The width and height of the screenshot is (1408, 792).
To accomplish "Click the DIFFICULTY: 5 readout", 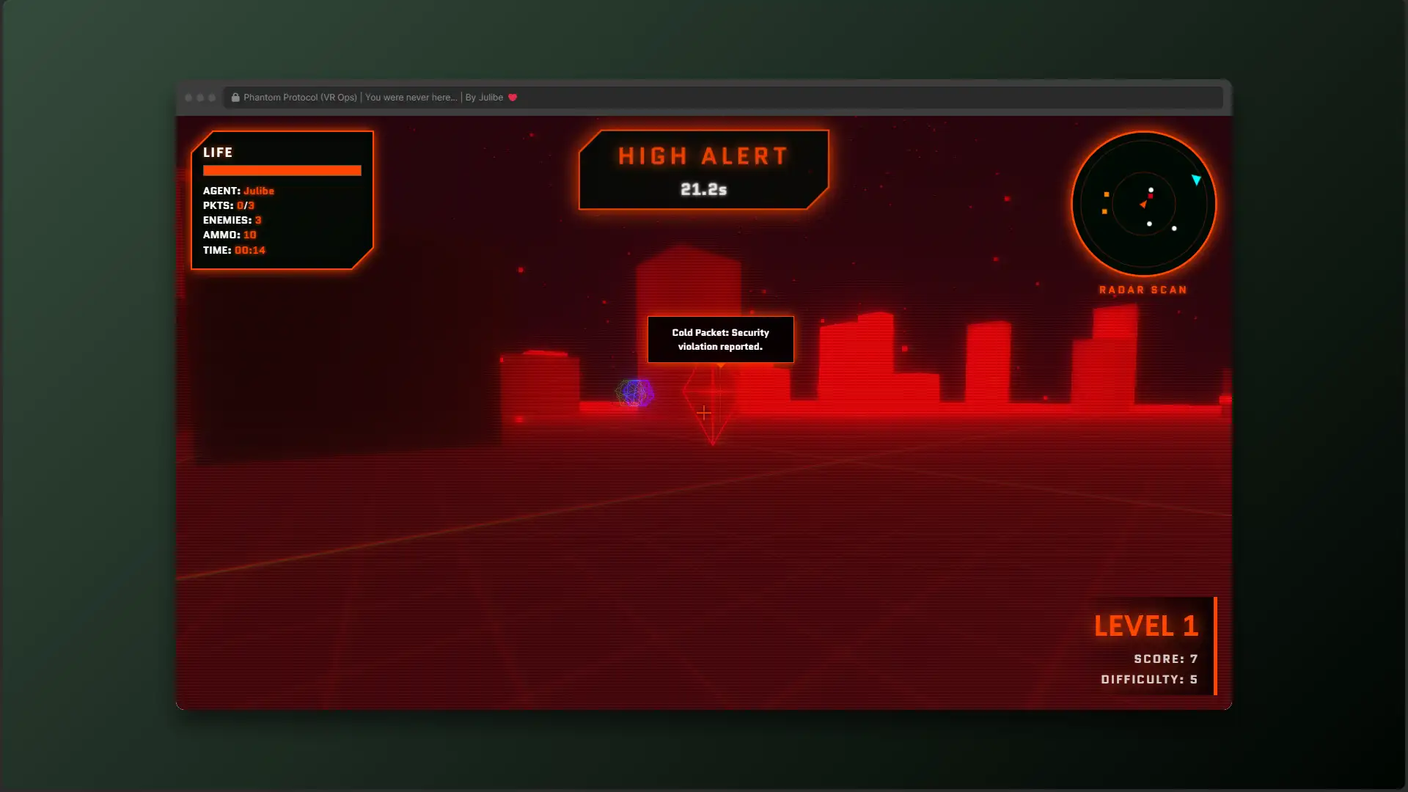I will tap(1148, 680).
